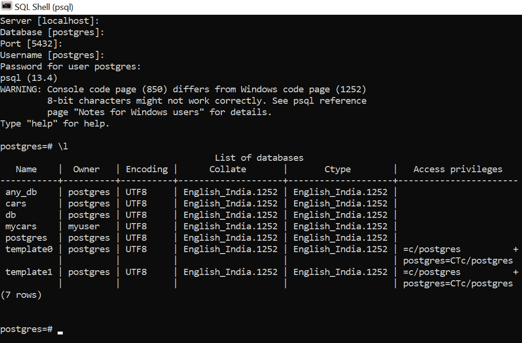Click the SQL Shell (psql) title text
Viewport: 522px width, 343px height.
tap(43, 7)
